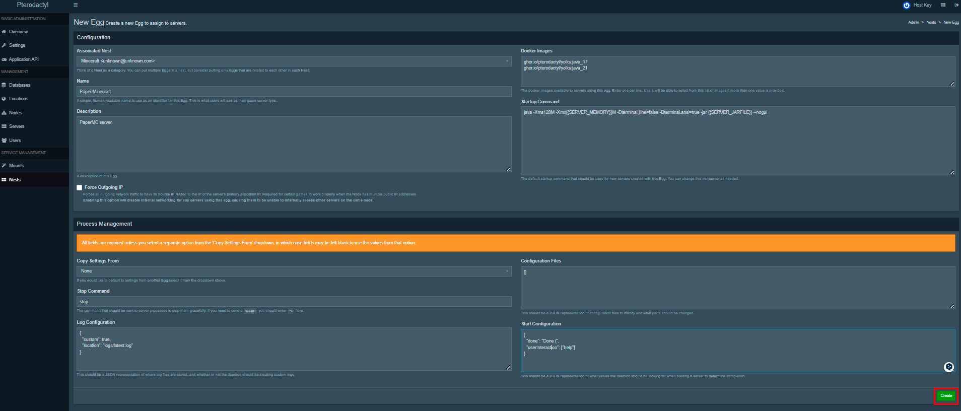
Task: Click the Servers icon in sidebar
Action: (4, 126)
